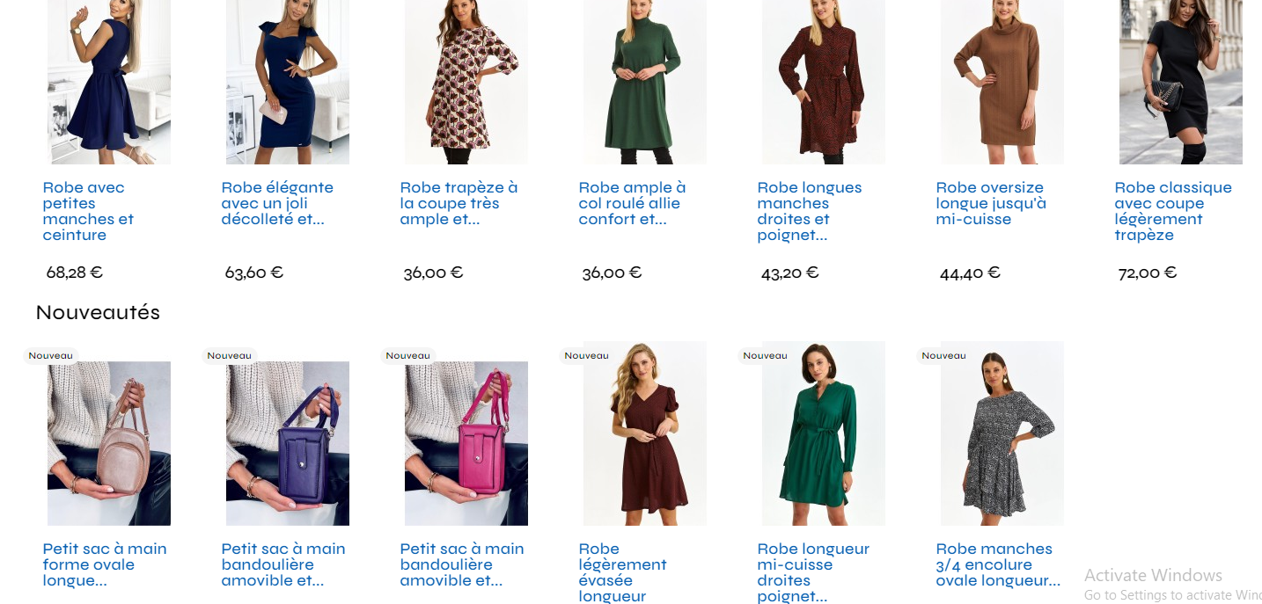Select the pink crossbody bag photo

coord(466,443)
